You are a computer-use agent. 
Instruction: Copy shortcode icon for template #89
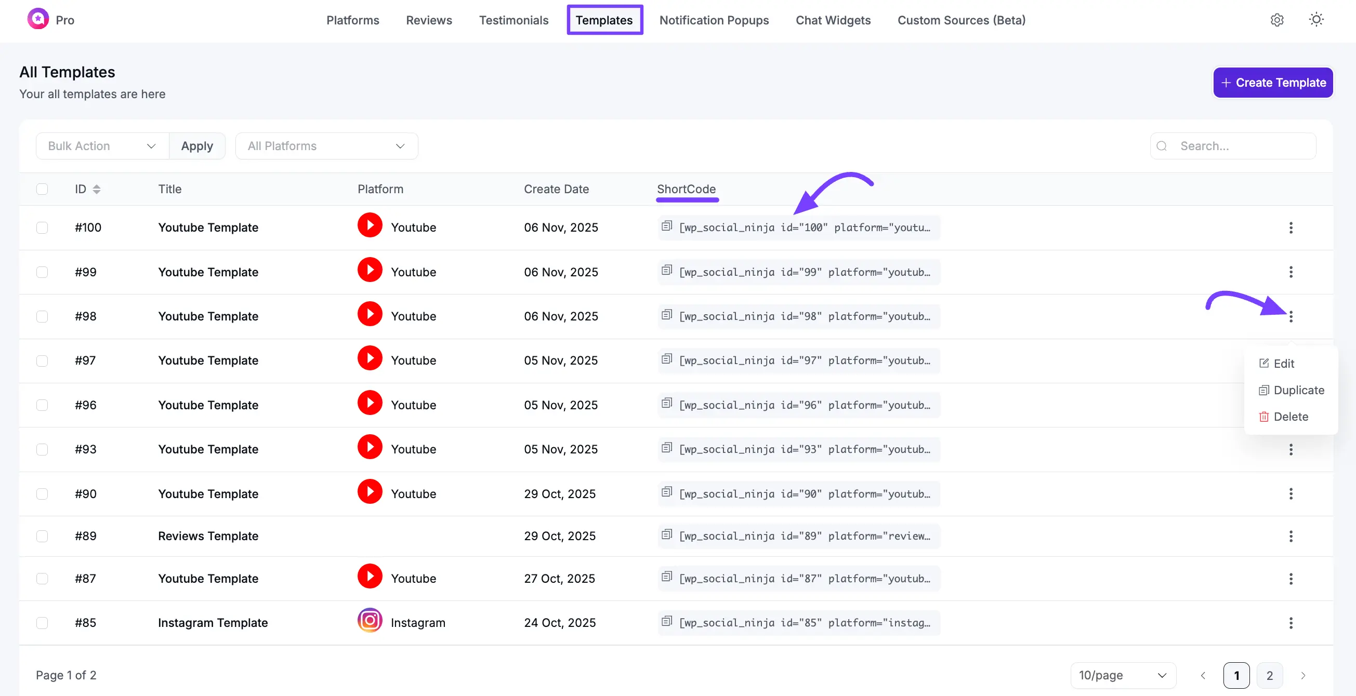click(666, 534)
